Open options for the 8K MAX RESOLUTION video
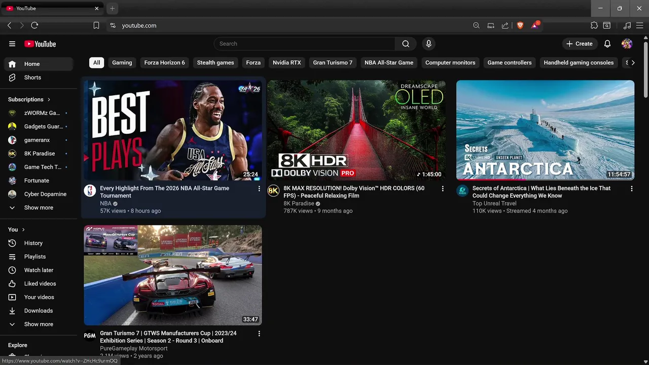 (443, 189)
